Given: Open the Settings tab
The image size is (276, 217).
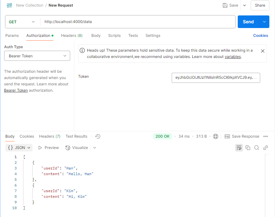Looking at the screenshot, I should point(153,36).
